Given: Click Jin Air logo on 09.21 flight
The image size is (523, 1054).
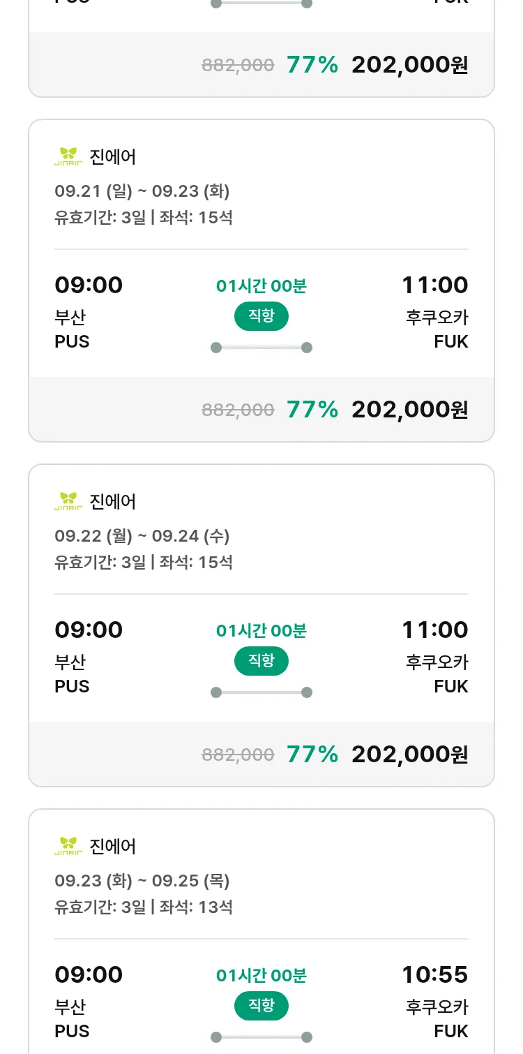Looking at the screenshot, I should [68, 156].
